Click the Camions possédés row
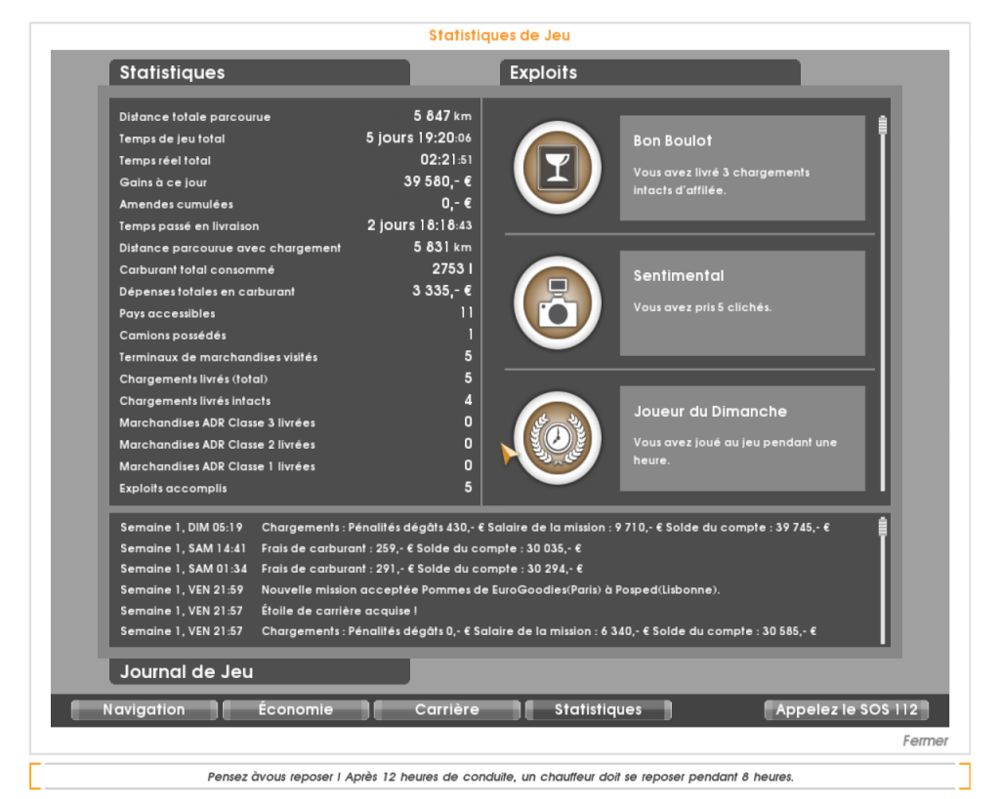 295,336
